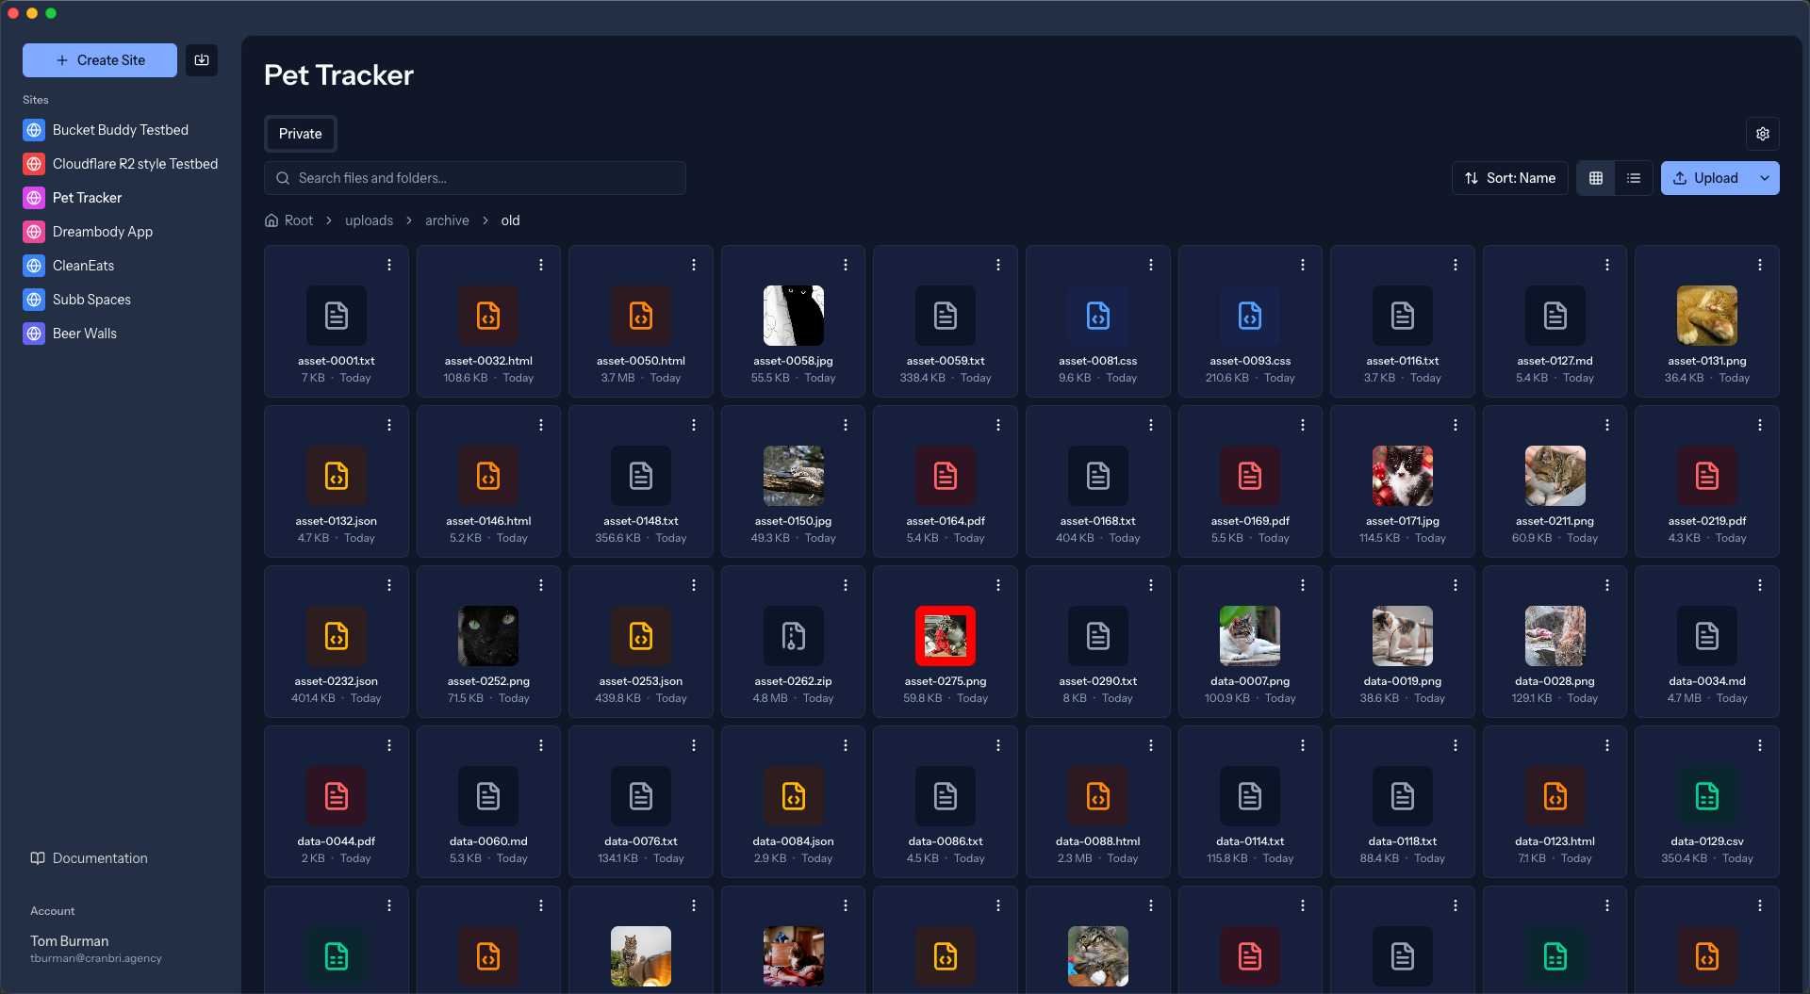Open the settings gear icon
Screen dimensions: 1810x994
tap(1763, 134)
